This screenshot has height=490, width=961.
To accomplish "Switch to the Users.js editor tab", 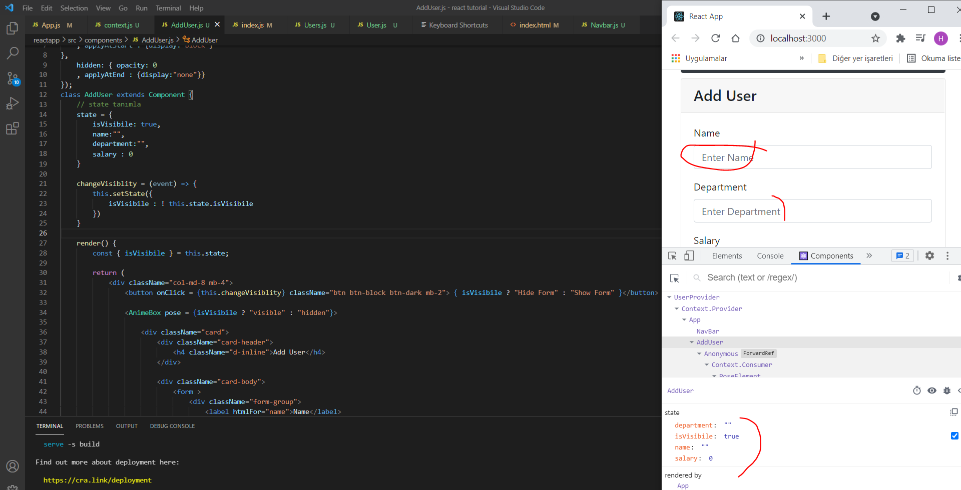I will [x=315, y=25].
